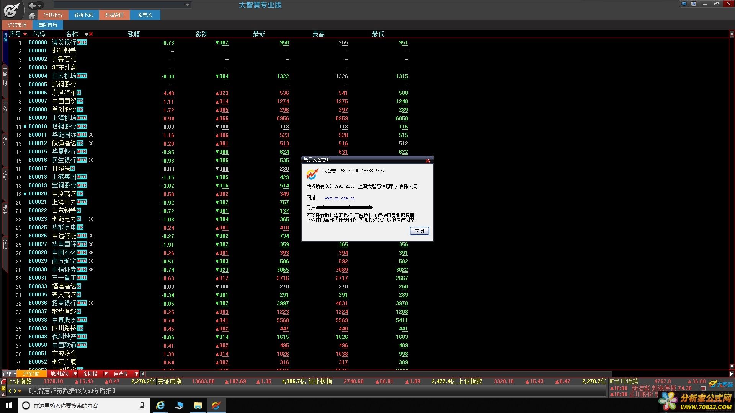
Task: Click the marker icon next to 招商银行
Action: 91,303
